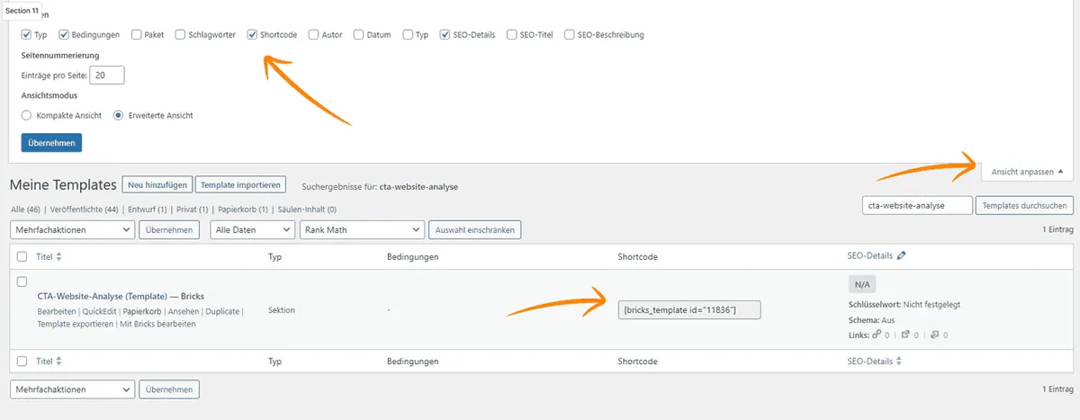Click the Bedingungen column header at top
Viewport: 1080px width, 420px height.
point(413,256)
